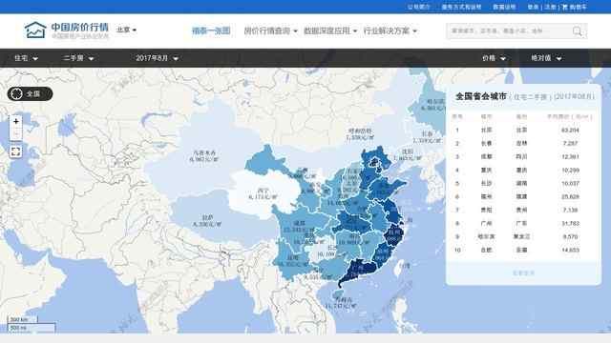Open the 二手房 dropdown
611x343 pixels.
[x=78, y=58]
